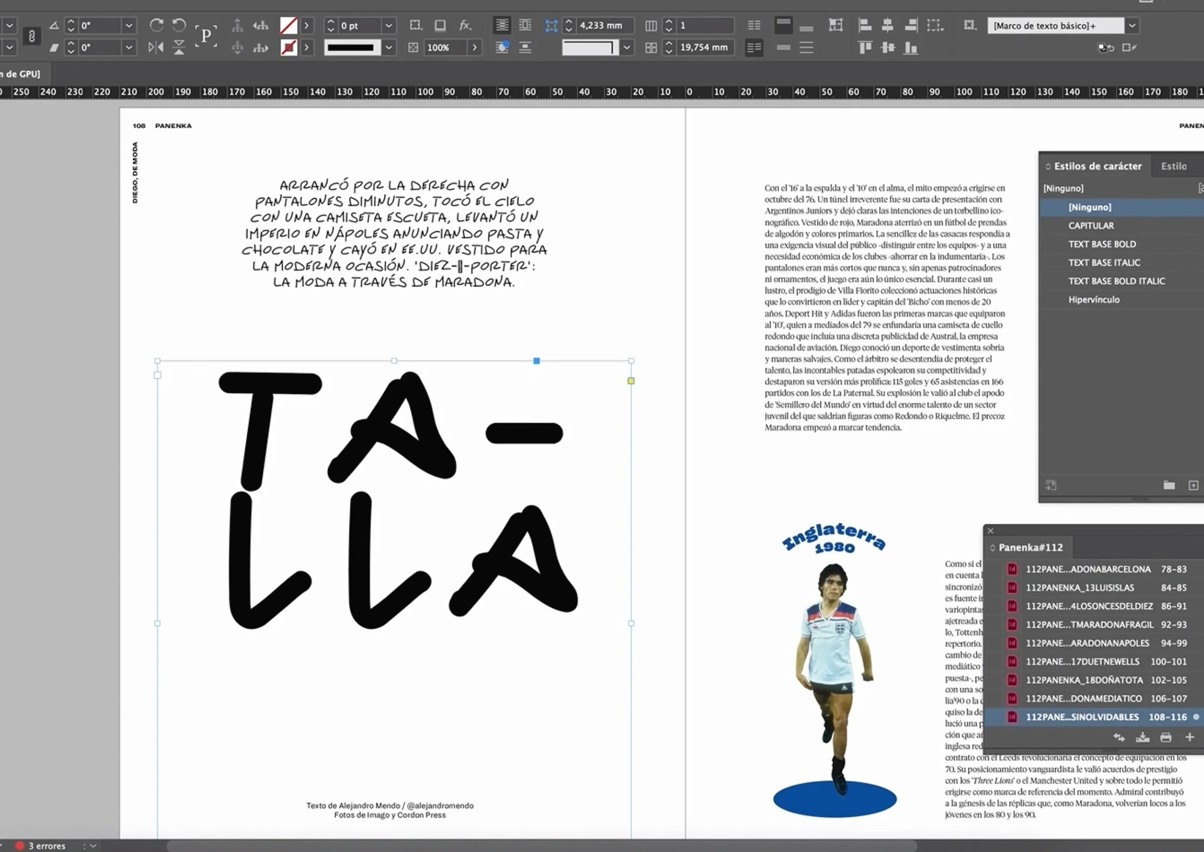This screenshot has height=852, width=1204.
Task: Toggle wrap around object shape
Action: point(502,48)
